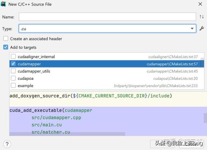Tick the cudamapper_utils target checkbox
Image resolution: width=207 pixels, height=150 pixels.
(x=13, y=71)
